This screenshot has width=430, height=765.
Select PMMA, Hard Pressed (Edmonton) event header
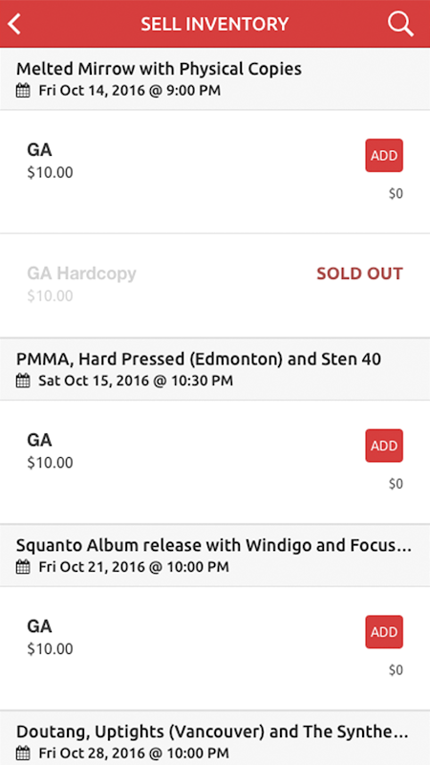point(215,369)
